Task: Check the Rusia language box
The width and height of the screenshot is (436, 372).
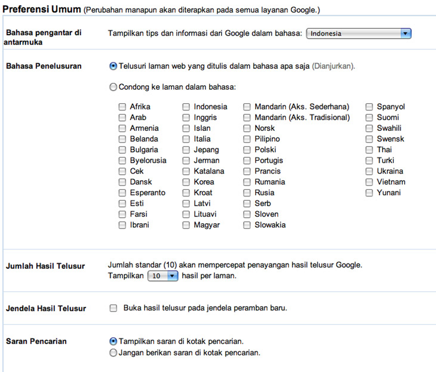Action: point(247,192)
